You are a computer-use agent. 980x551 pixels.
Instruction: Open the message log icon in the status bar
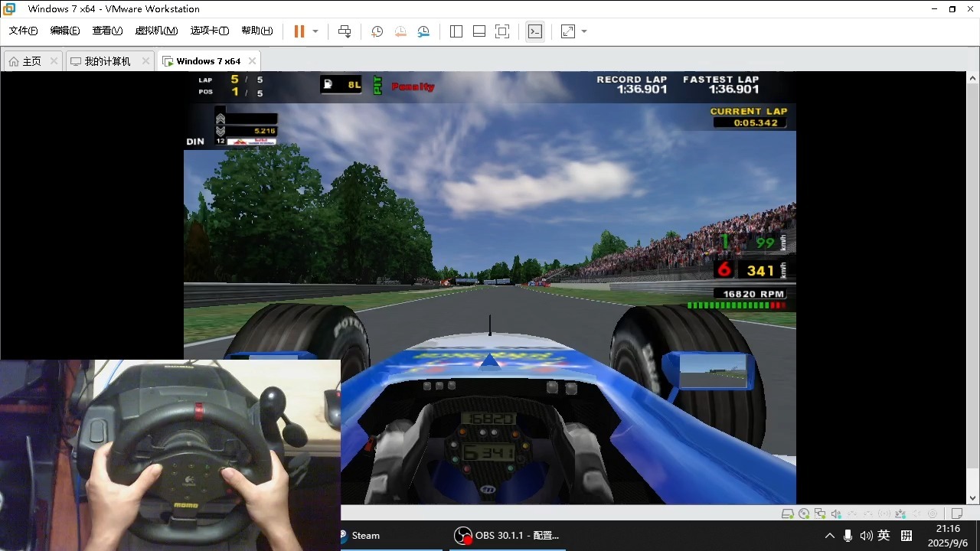[957, 514]
